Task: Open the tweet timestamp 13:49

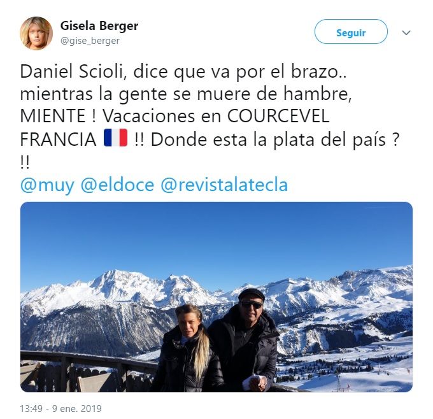Action: 31,409
